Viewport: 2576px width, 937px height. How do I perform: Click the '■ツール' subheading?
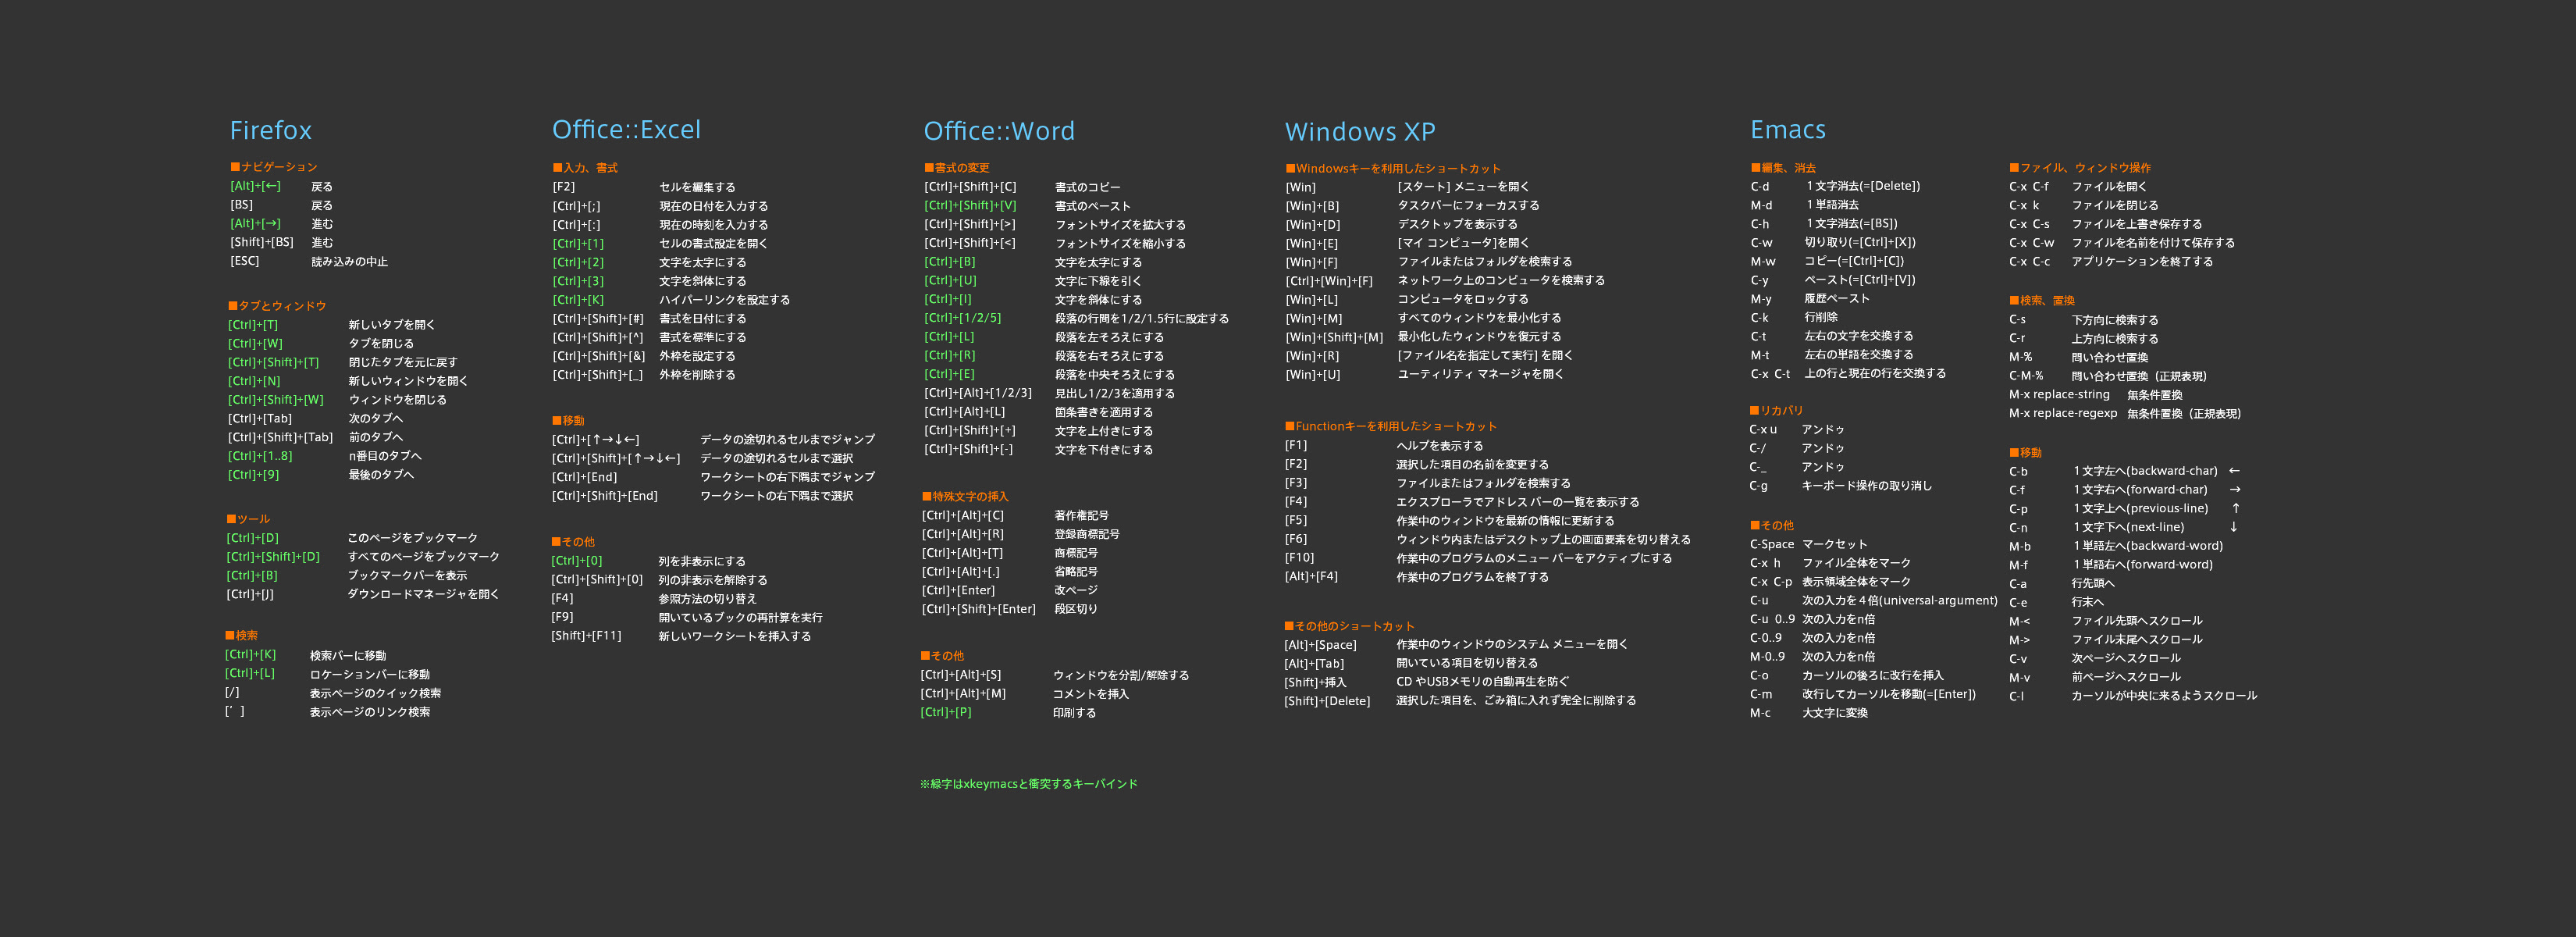[248, 519]
